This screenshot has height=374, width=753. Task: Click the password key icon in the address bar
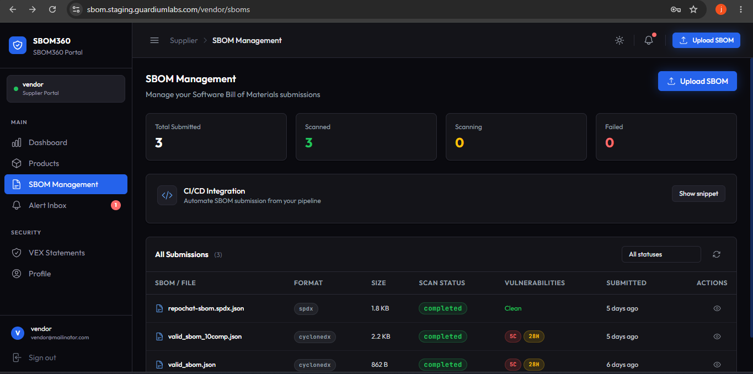[x=675, y=9]
